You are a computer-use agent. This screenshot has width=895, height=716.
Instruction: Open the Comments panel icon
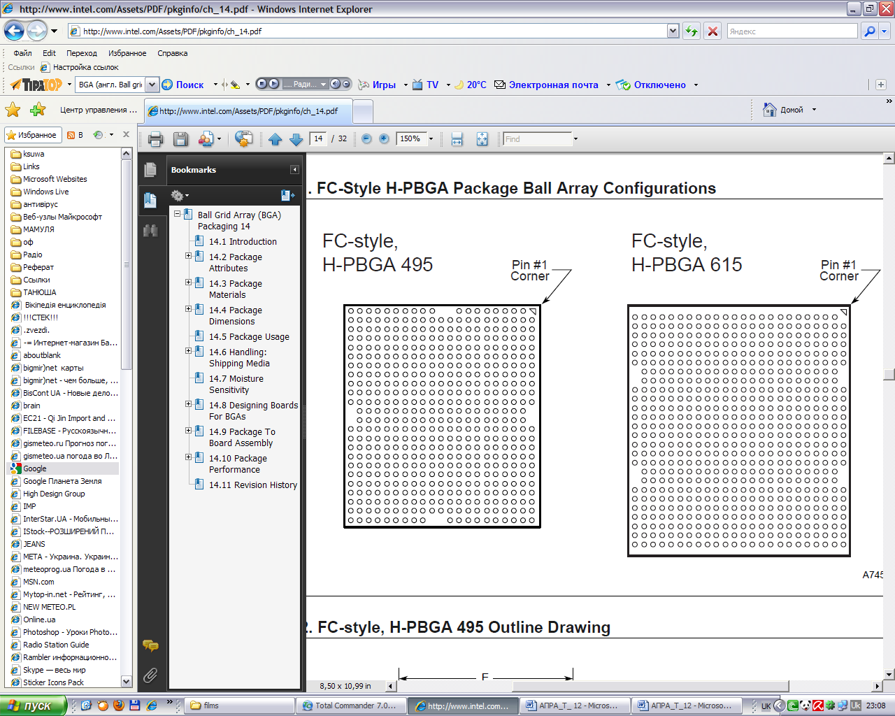coord(150,645)
